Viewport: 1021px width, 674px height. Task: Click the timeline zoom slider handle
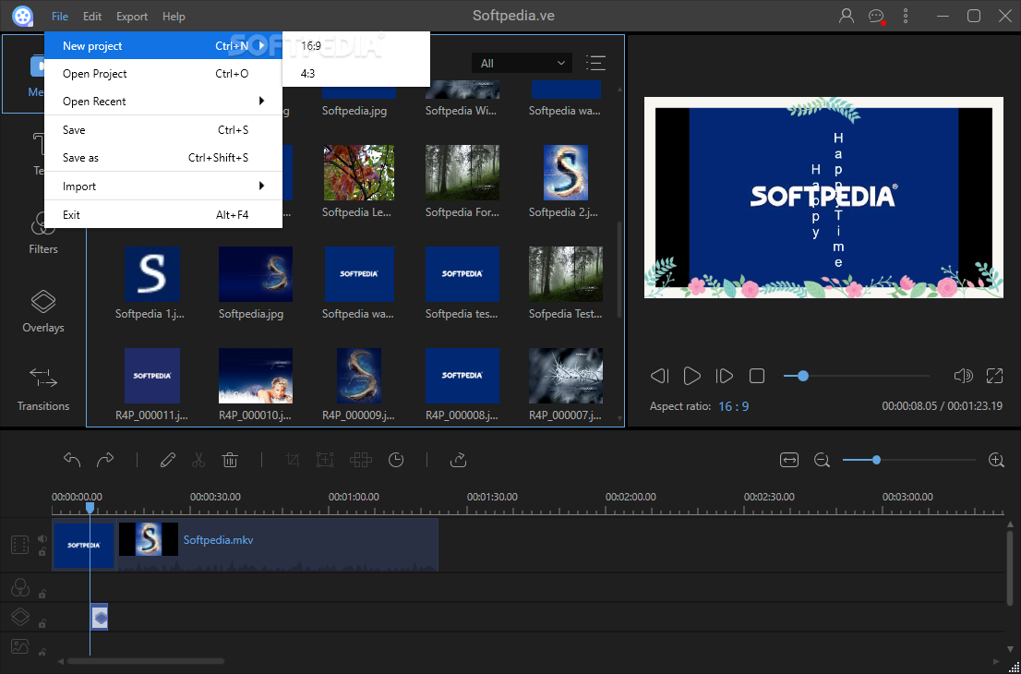(876, 460)
